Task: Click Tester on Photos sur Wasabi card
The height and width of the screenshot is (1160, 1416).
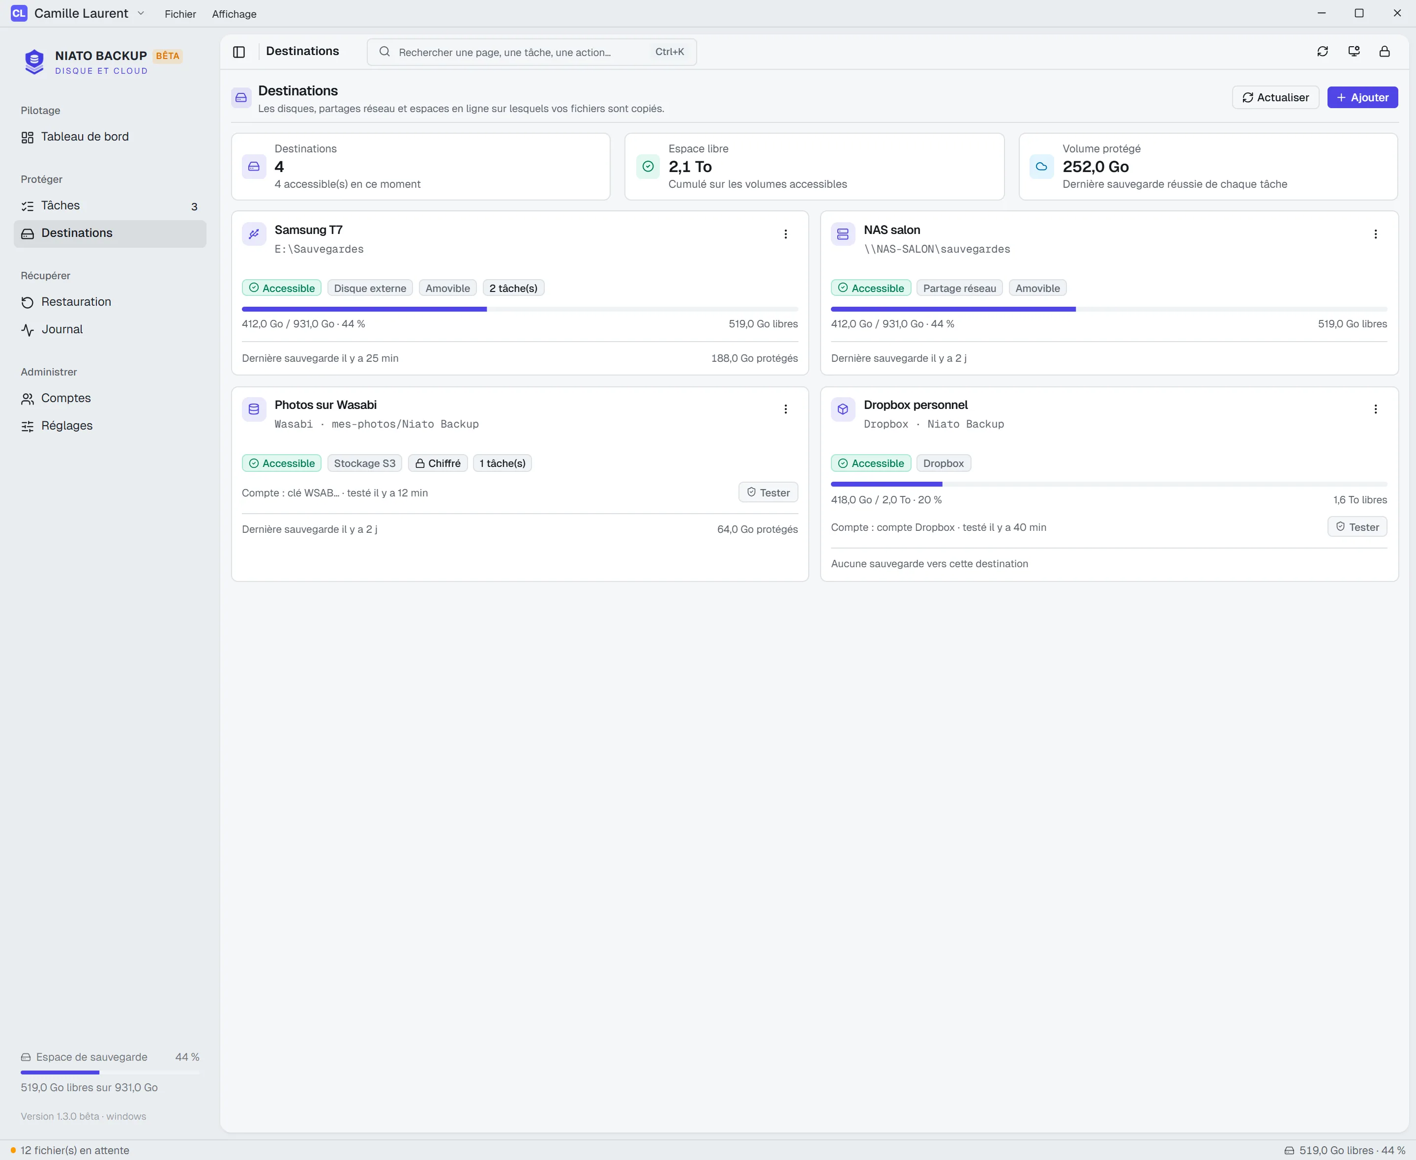Action: tap(768, 493)
